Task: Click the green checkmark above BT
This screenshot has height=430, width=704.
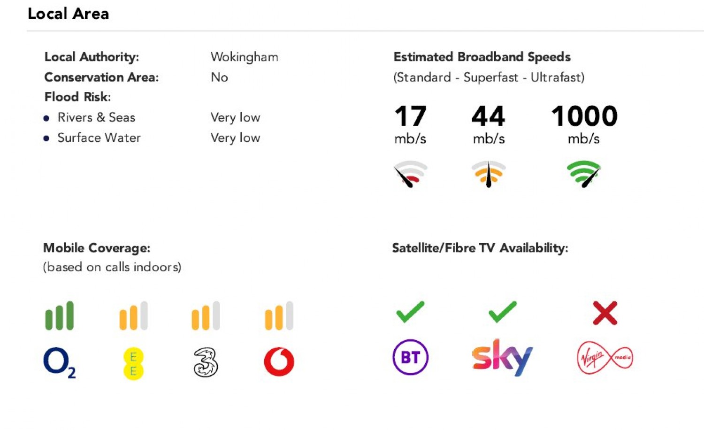Action: pos(410,312)
